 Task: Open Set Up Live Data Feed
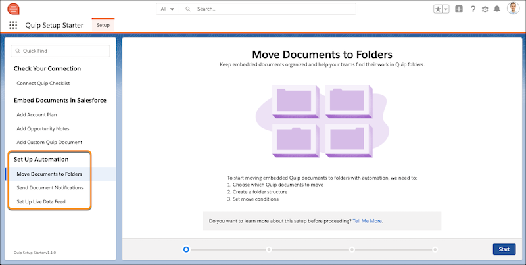[x=41, y=202]
